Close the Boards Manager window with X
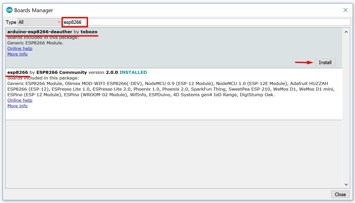355x203 pixels. pyautogui.click(x=345, y=10)
